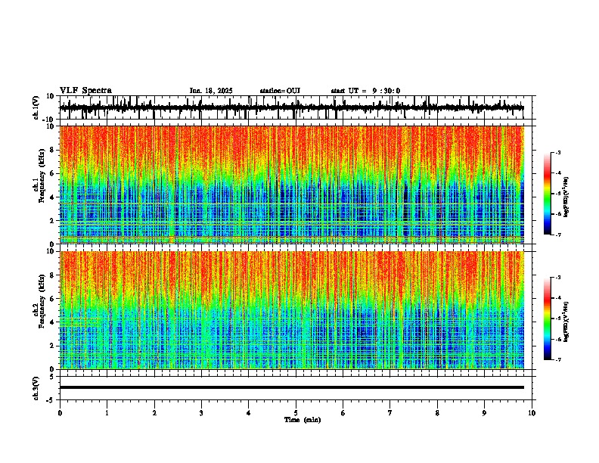Click the "-7" label on ch.2 colorbar
The width and height of the screenshot is (599, 463).
coord(557,359)
